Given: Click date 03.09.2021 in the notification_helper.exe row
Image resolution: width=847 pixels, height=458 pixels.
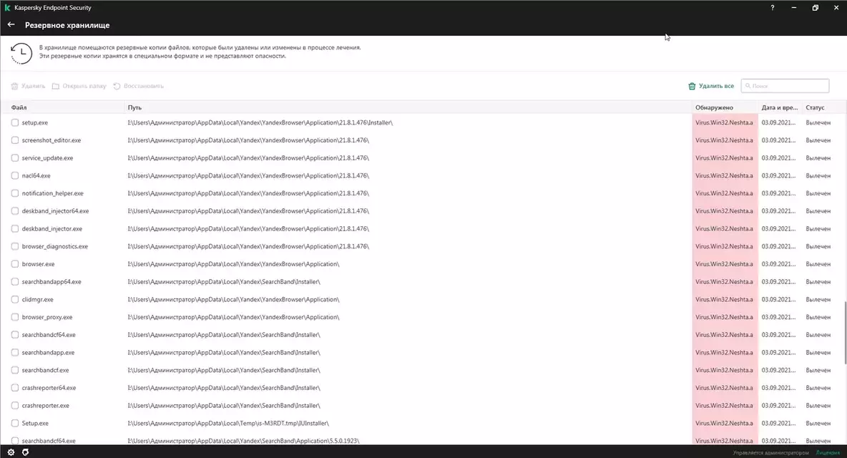Looking at the screenshot, I should tap(778, 193).
